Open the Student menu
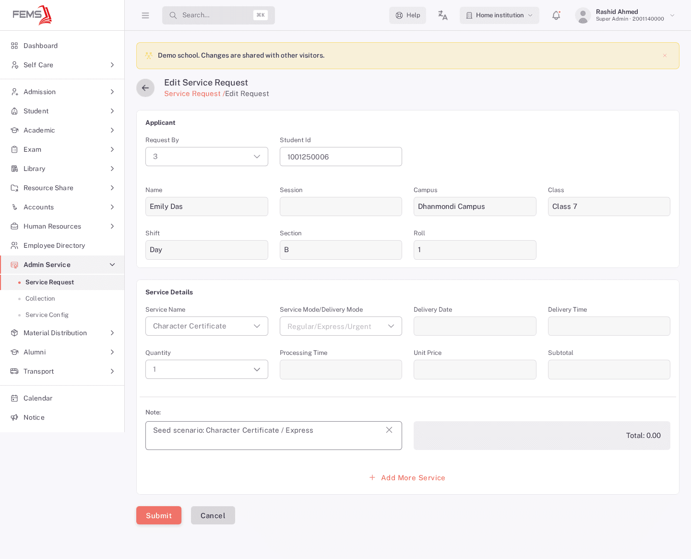This screenshot has width=691, height=559. 62,111
